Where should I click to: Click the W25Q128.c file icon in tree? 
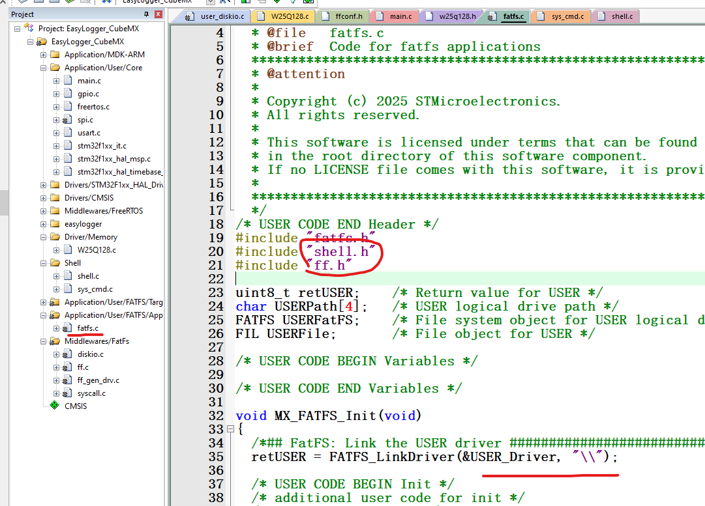68,249
